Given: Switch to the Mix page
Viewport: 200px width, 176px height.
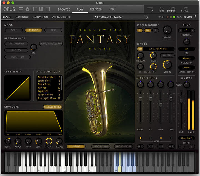Looking at the screenshot, I should coord(112,9).
